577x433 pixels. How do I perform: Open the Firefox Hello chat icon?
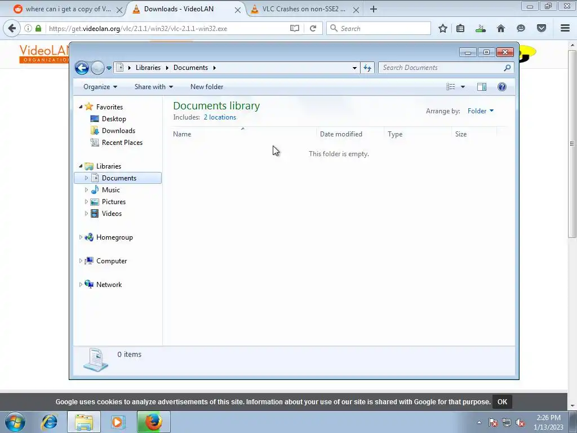pyautogui.click(x=521, y=28)
